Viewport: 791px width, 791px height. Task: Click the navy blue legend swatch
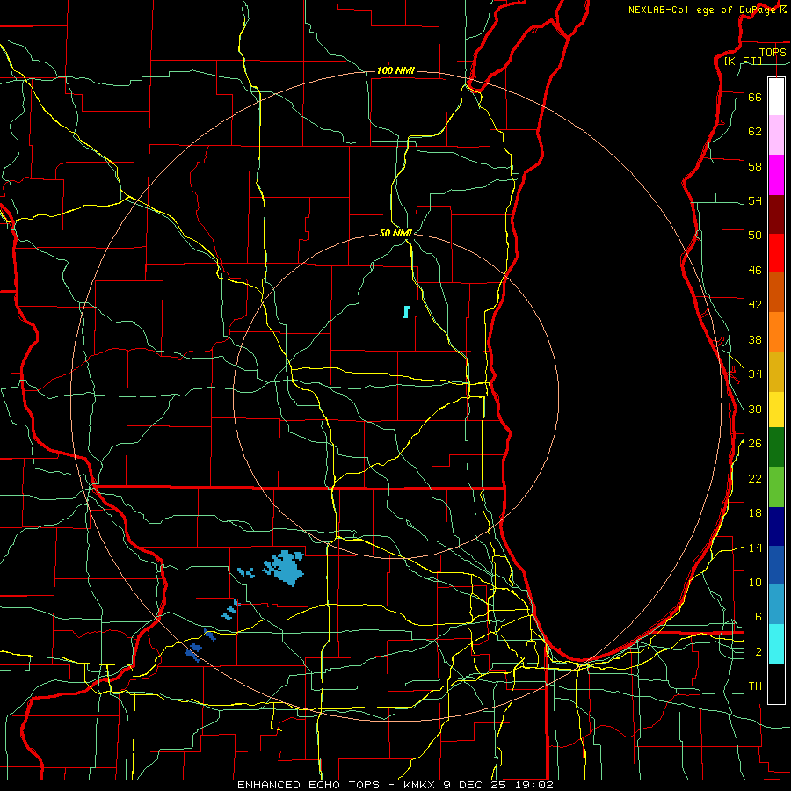point(776,526)
